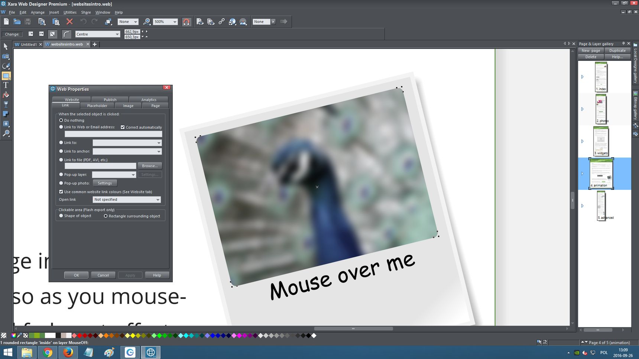
Task: Click the no-colour swatch on colour line
Action: coord(4,336)
